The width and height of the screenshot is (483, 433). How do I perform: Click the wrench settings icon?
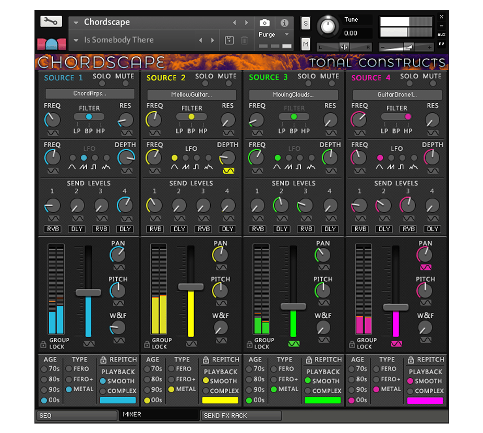pos(51,21)
